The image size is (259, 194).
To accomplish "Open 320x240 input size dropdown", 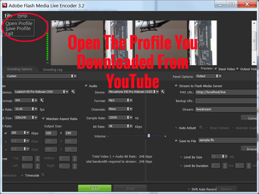I will pyautogui.click(x=26, y=117).
